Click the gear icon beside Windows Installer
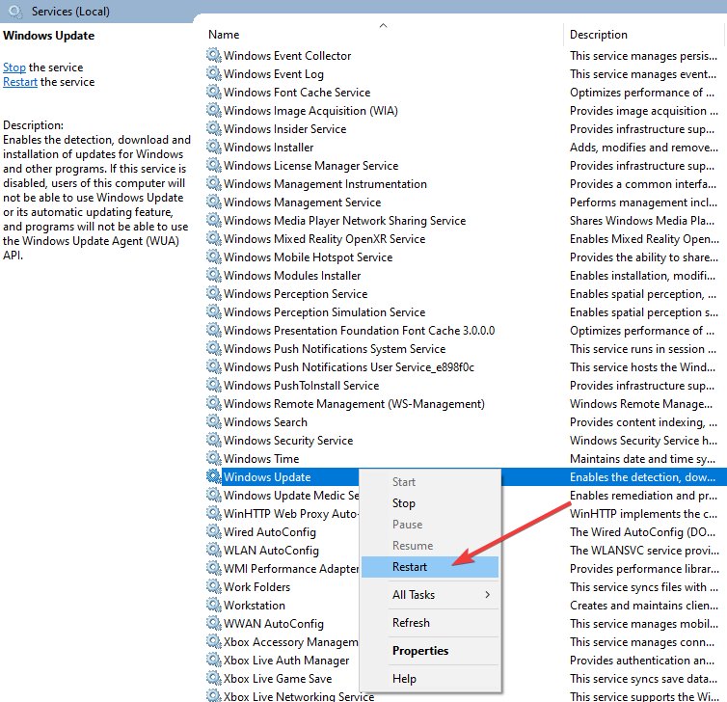 [213, 147]
